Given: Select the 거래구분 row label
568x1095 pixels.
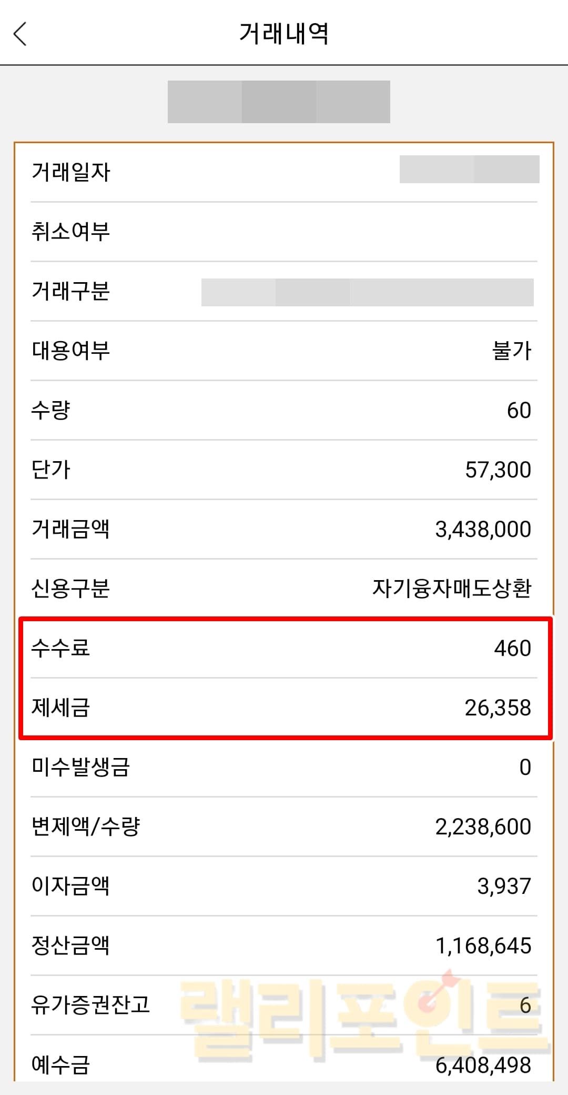Looking at the screenshot, I should tap(71, 291).
